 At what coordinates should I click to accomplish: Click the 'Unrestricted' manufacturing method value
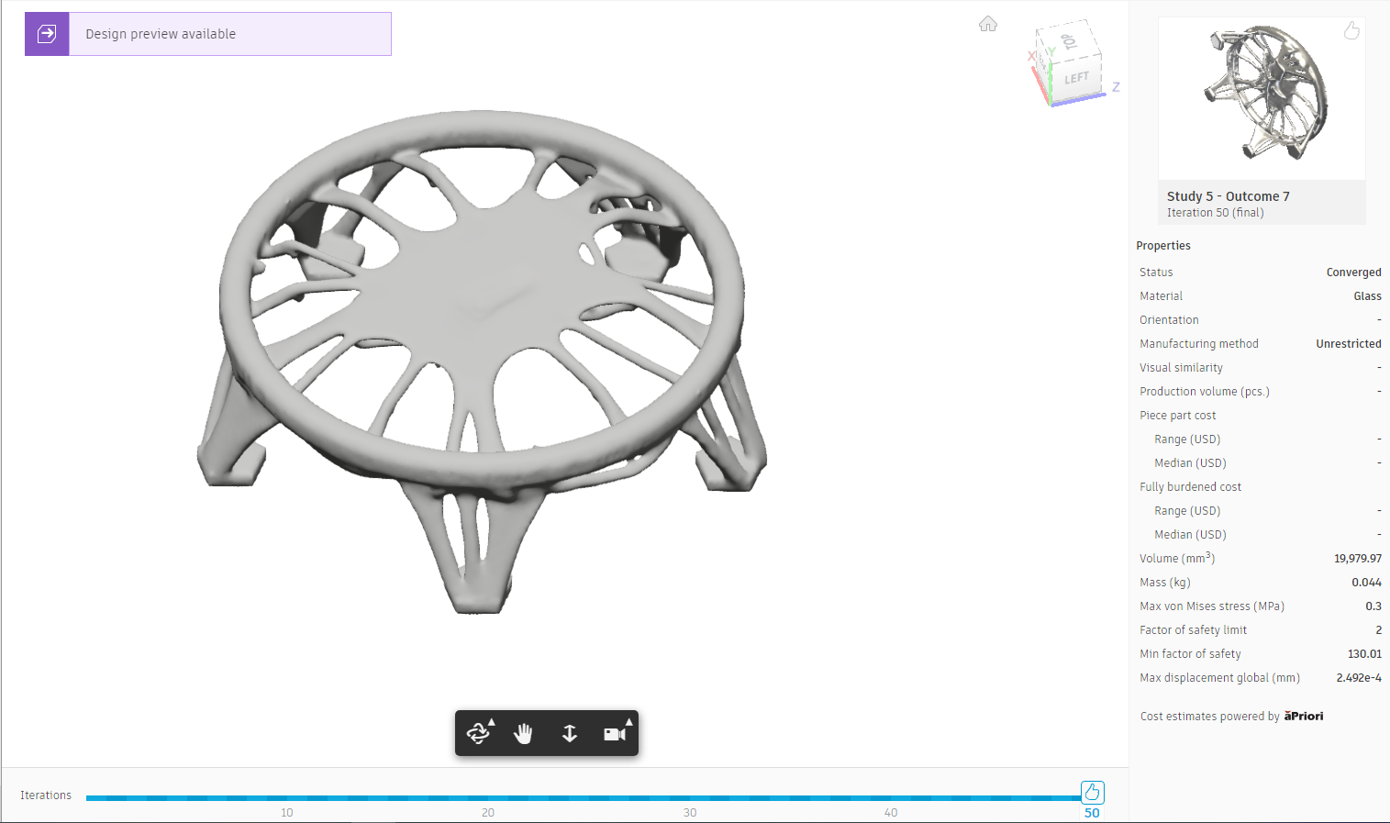pyautogui.click(x=1349, y=344)
